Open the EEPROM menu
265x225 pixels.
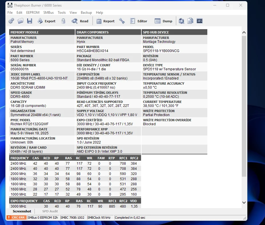click(33, 13)
